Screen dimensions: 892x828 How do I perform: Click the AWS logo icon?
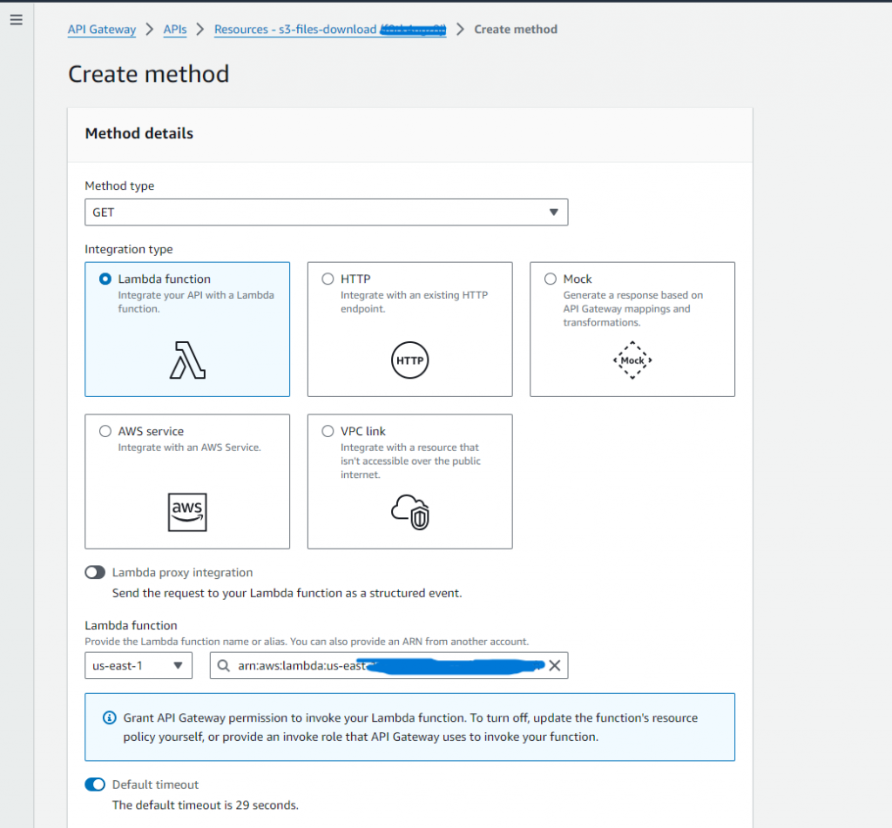click(x=187, y=512)
